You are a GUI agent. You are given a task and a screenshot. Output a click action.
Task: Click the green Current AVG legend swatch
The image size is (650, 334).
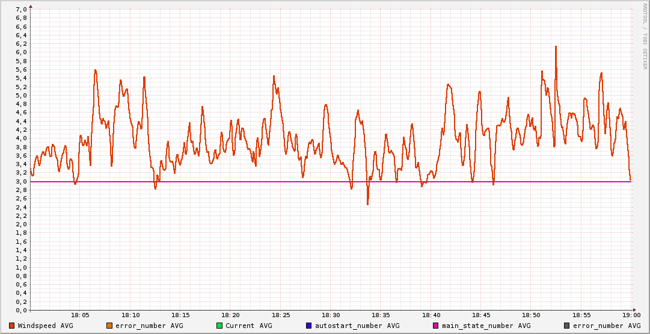tap(219, 326)
